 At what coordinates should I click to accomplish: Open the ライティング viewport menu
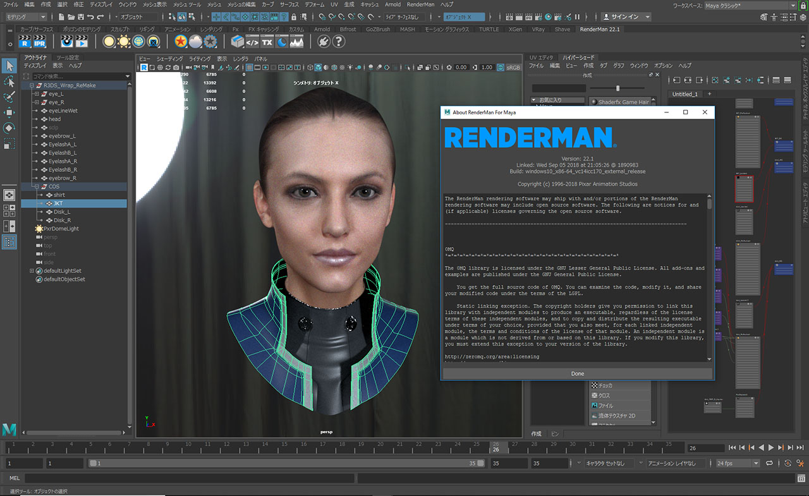point(200,59)
